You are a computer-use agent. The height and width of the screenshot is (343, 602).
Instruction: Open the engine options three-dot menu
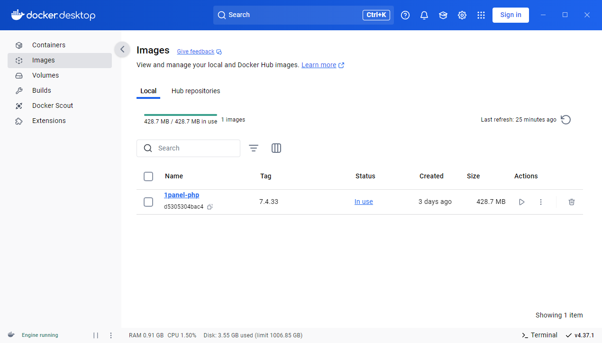point(111,335)
